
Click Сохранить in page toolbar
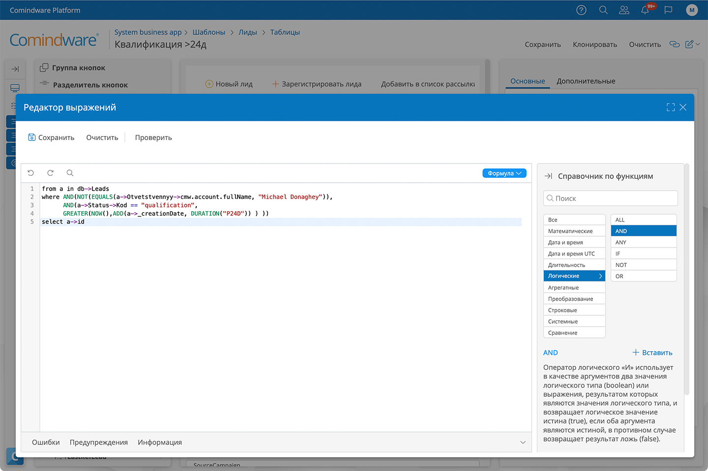[543, 44]
